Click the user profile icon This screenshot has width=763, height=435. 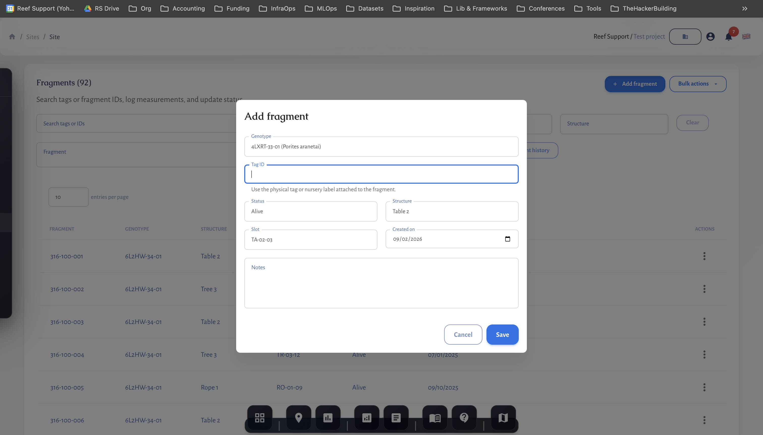[x=711, y=36]
